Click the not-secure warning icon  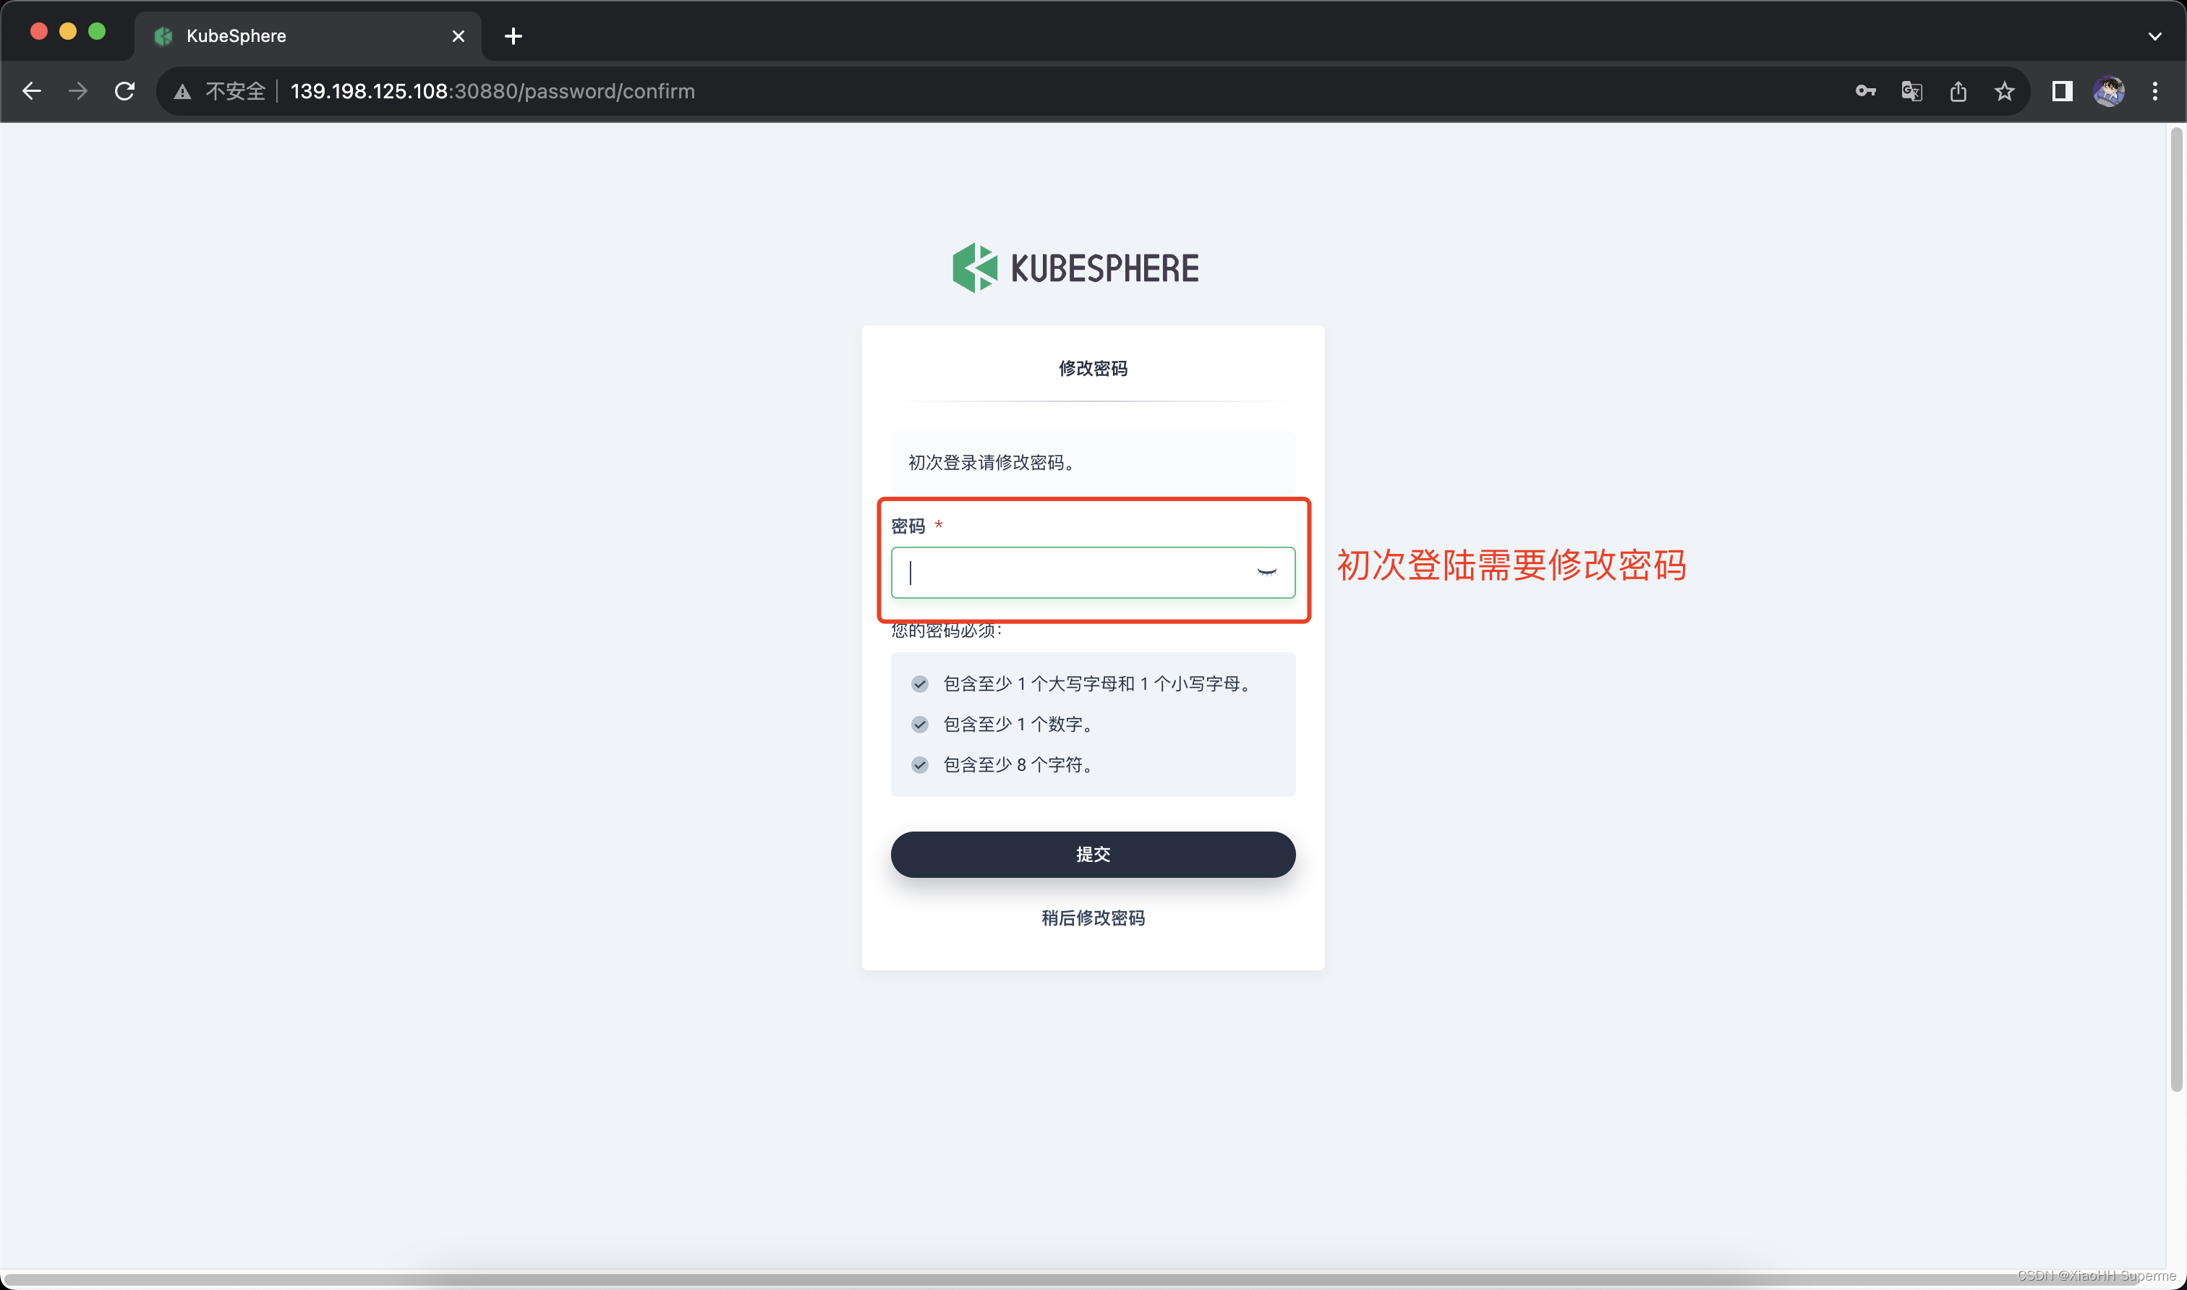coord(182,91)
